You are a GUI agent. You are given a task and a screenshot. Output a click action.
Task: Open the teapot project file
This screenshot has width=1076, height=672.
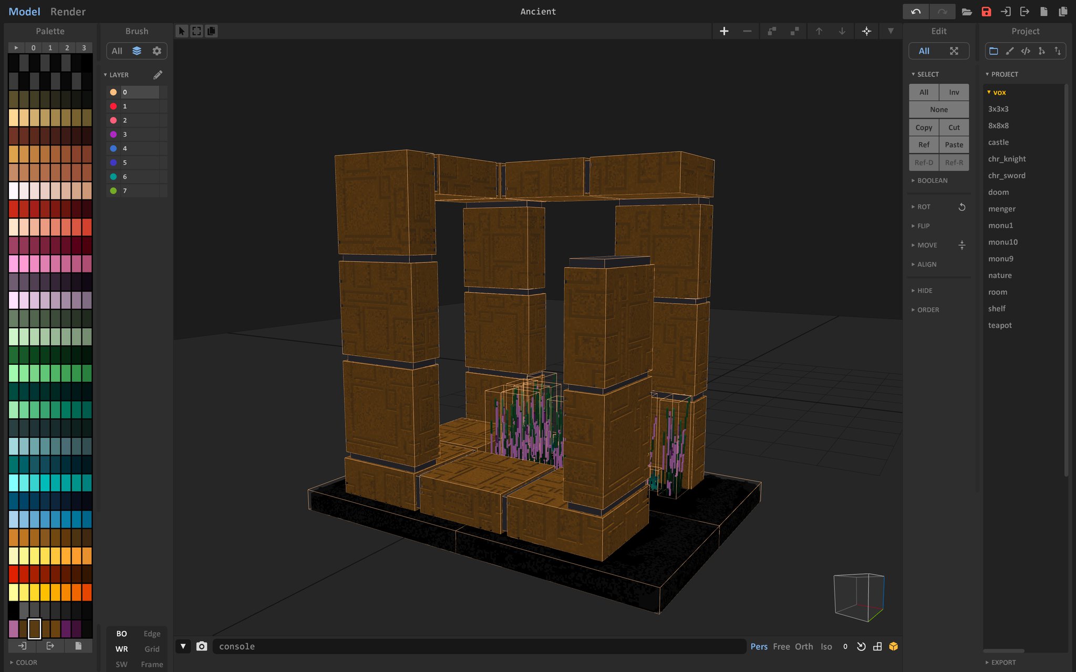(1000, 325)
